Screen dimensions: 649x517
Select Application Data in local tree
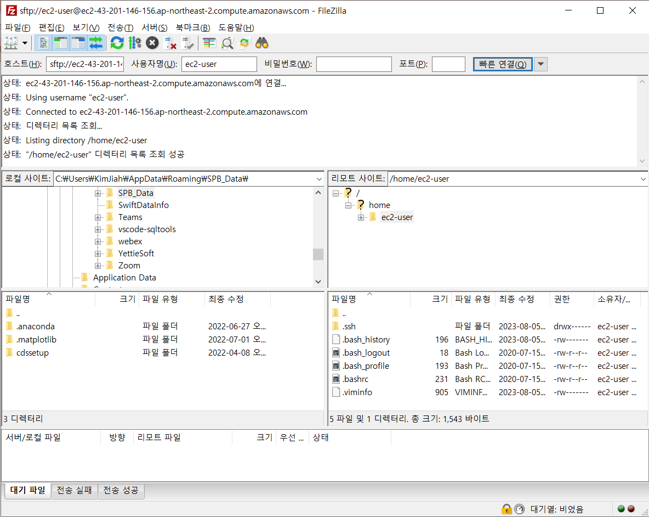tap(124, 278)
